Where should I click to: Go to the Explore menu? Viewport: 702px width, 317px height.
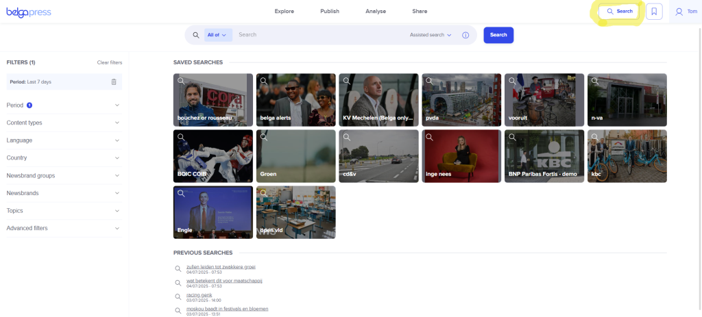coord(285,11)
